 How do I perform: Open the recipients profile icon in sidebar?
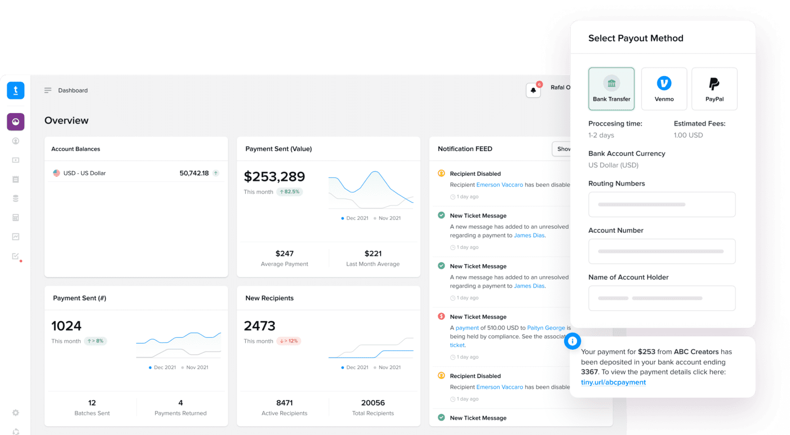coord(15,141)
